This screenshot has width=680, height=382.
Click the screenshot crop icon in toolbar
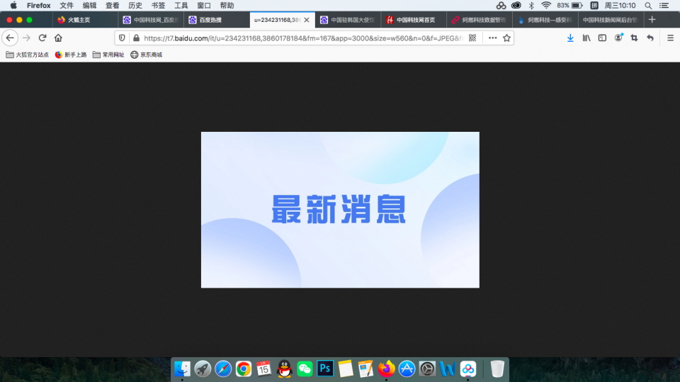click(x=634, y=38)
